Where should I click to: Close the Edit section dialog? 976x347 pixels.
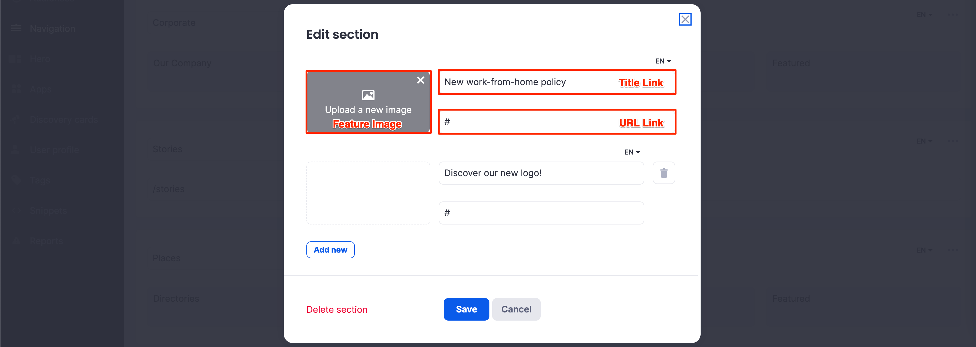coord(685,19)
